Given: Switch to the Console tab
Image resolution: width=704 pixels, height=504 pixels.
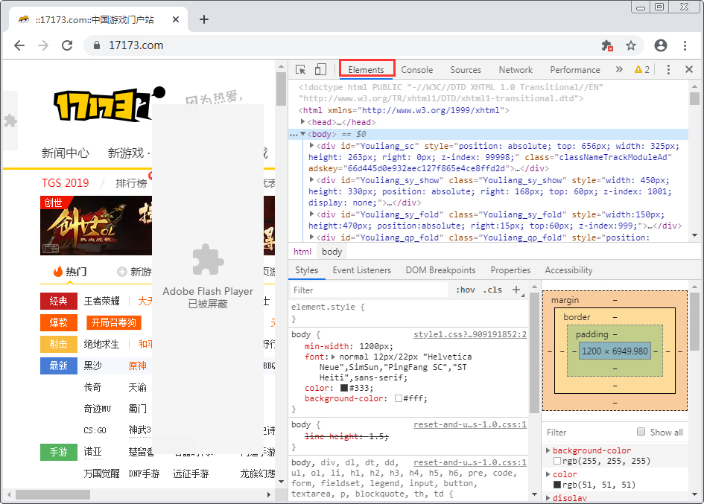Looking at the screenshot, I should tap(417, 69).
